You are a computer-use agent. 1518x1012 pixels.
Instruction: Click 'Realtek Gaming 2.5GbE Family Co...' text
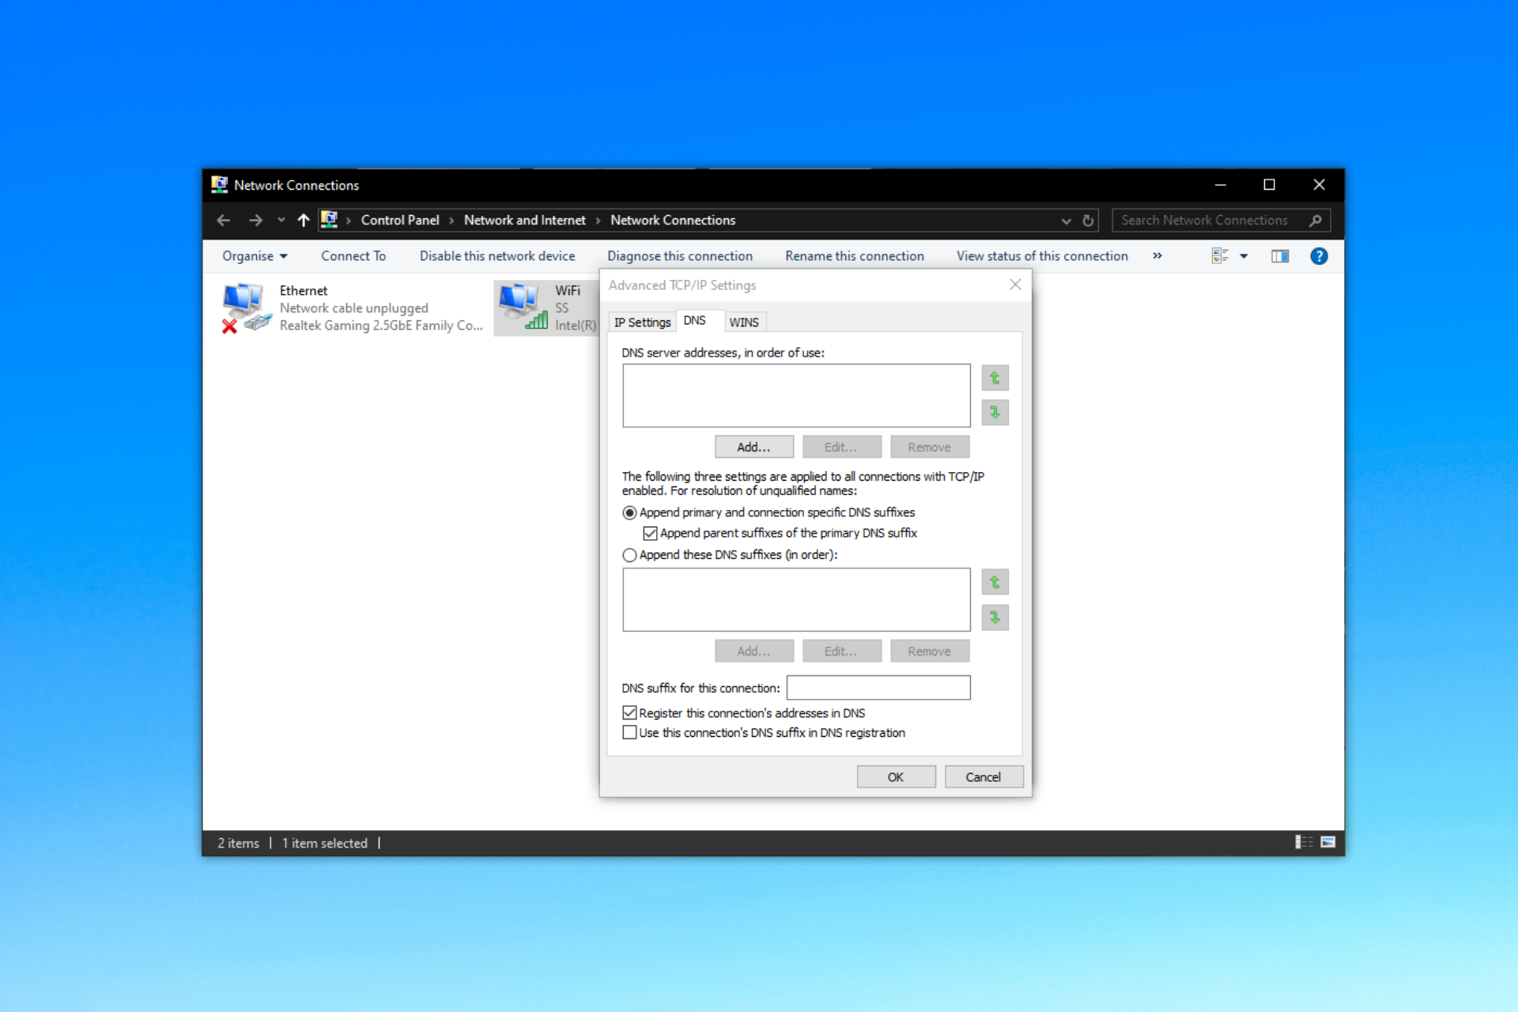tap(381, 326)
